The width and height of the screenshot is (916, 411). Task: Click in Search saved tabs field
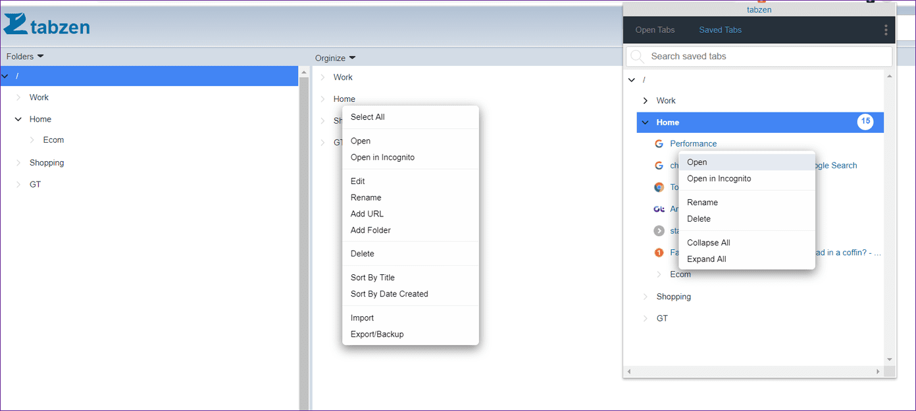click(759, 57)
